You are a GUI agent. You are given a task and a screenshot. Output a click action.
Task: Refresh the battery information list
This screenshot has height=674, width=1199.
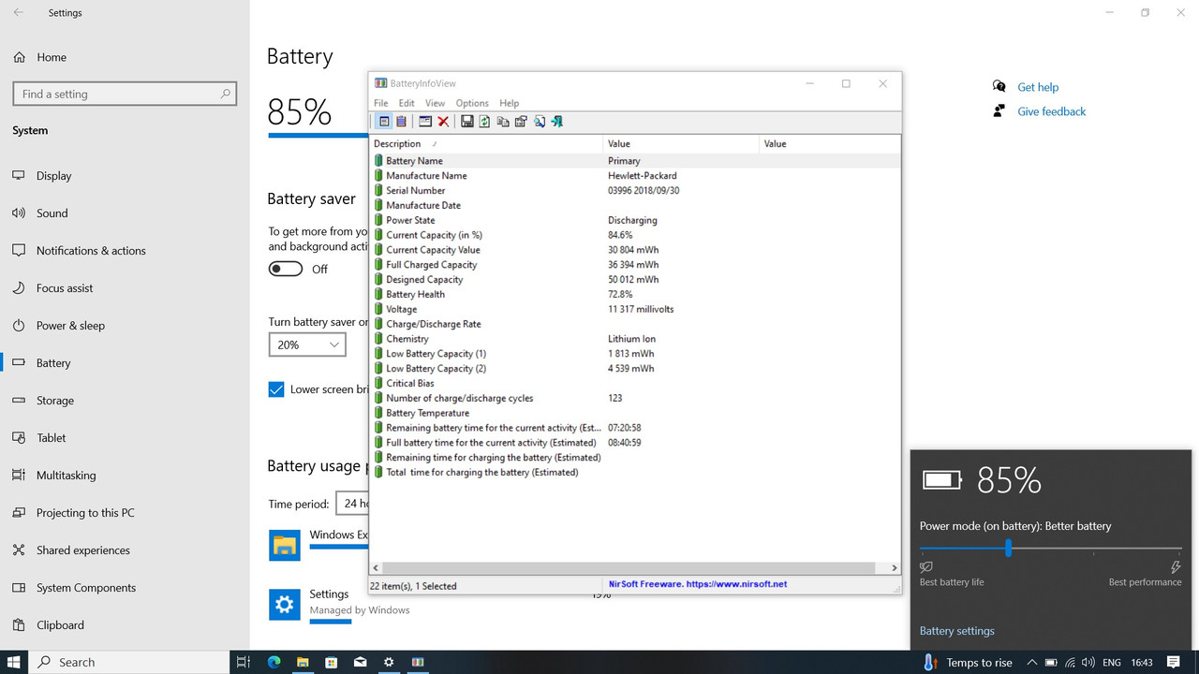(485, 121)
